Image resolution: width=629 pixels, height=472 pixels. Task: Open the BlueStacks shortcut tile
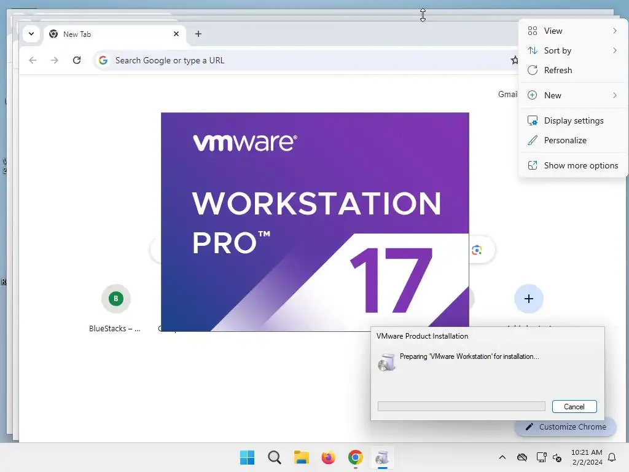(115, 308)
